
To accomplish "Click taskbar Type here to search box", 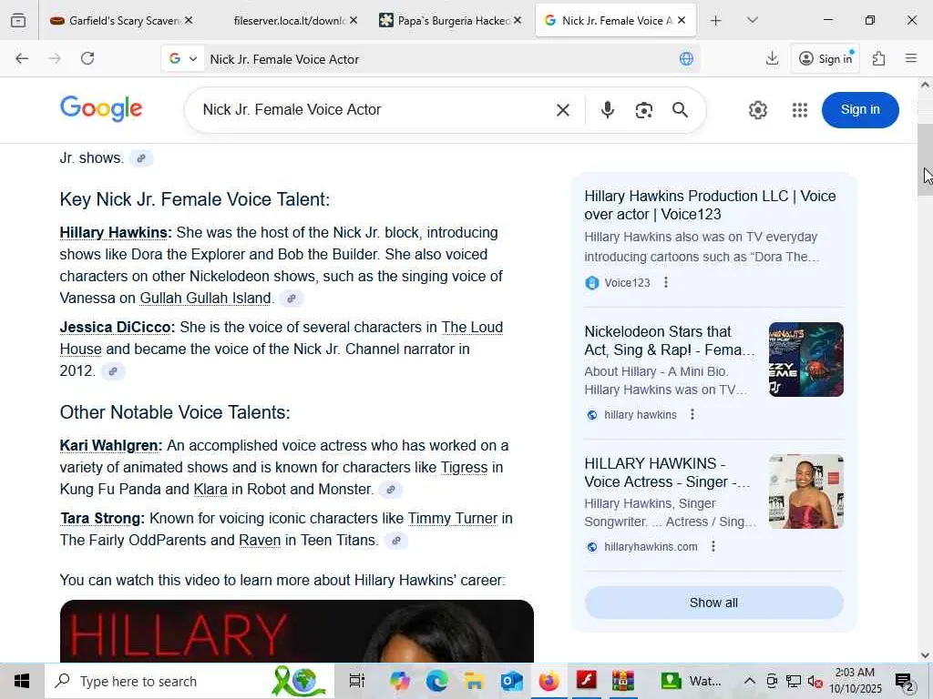I will (190, 681).
